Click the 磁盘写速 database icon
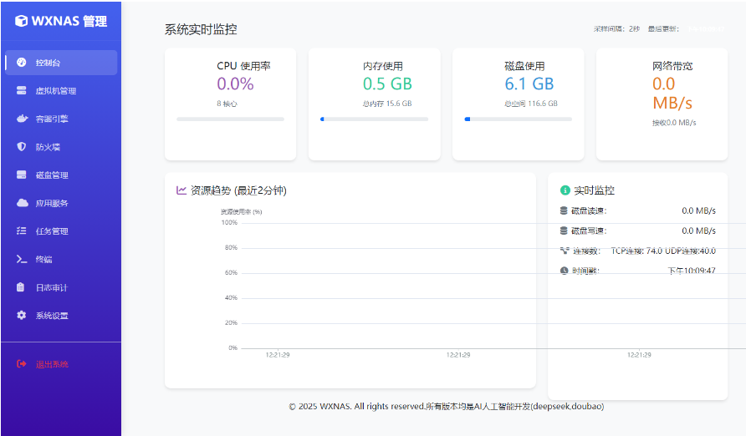The image size is (746, 436). [564, 231]
